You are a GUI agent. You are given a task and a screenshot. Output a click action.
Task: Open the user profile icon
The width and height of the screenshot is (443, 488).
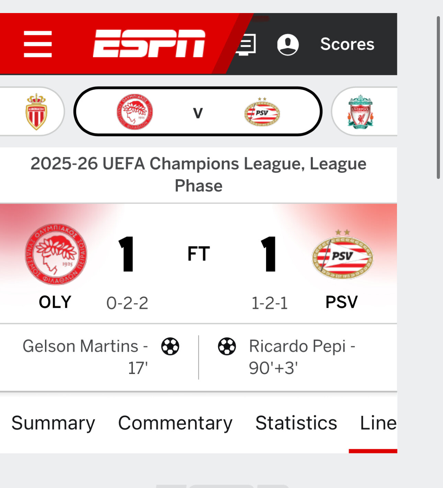288,44
